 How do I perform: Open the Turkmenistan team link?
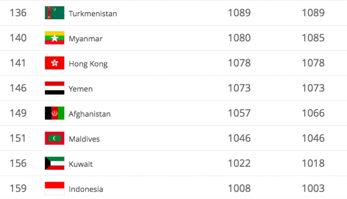(93, 13)
